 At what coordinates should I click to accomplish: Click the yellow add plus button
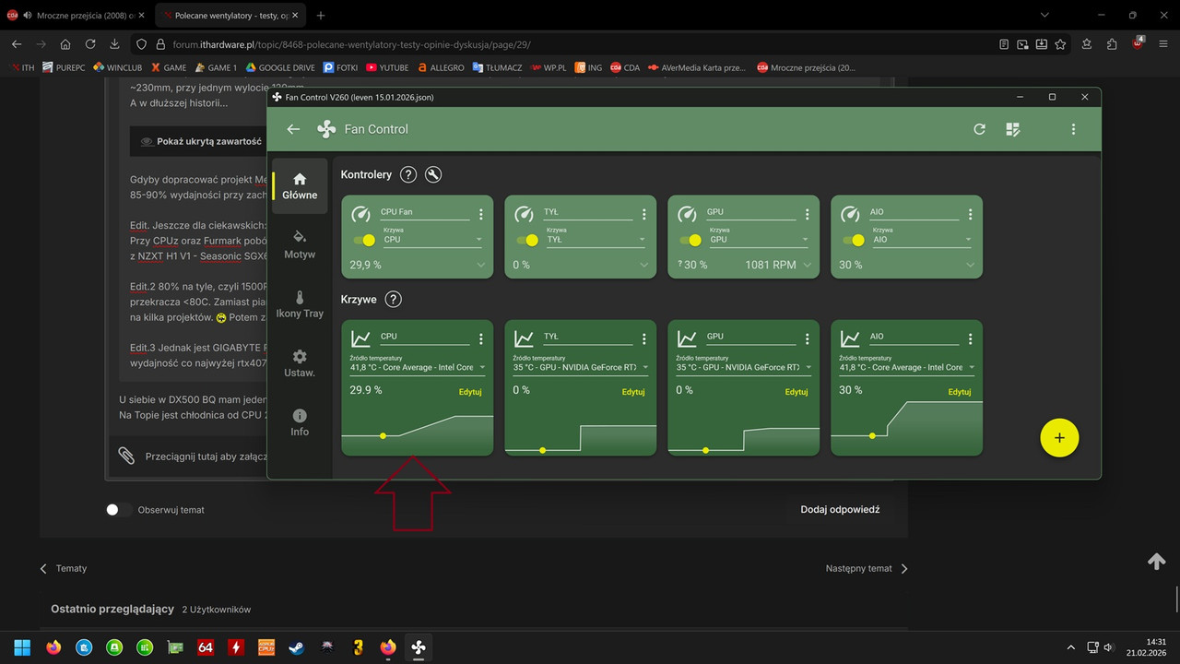pos(1059,438)
